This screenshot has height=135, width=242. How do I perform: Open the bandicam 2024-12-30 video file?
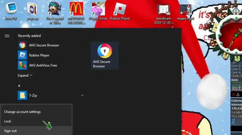[x=164, y=14]
